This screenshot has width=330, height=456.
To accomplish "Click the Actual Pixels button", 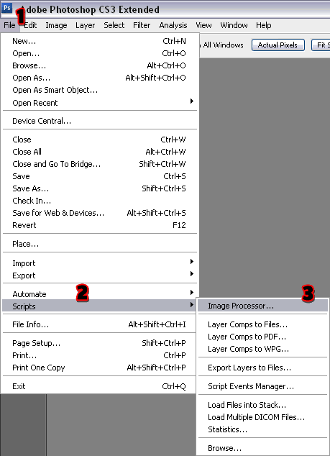I will 278,45.
